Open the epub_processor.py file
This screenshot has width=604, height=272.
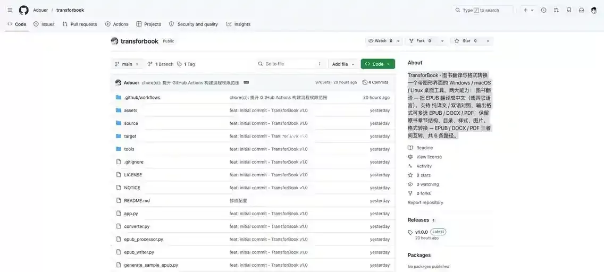[144, 239]
